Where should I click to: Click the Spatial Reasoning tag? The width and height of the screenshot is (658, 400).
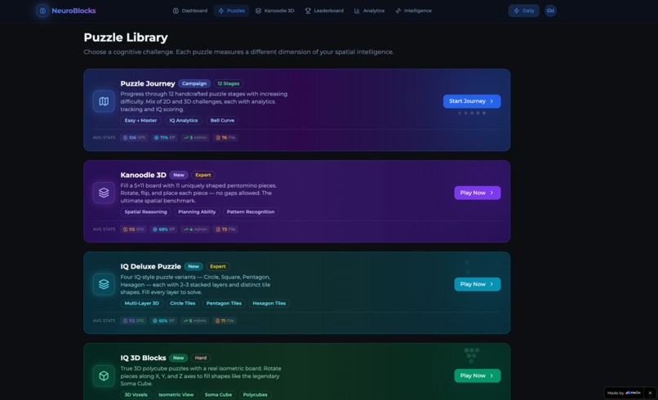pos(145,212)
